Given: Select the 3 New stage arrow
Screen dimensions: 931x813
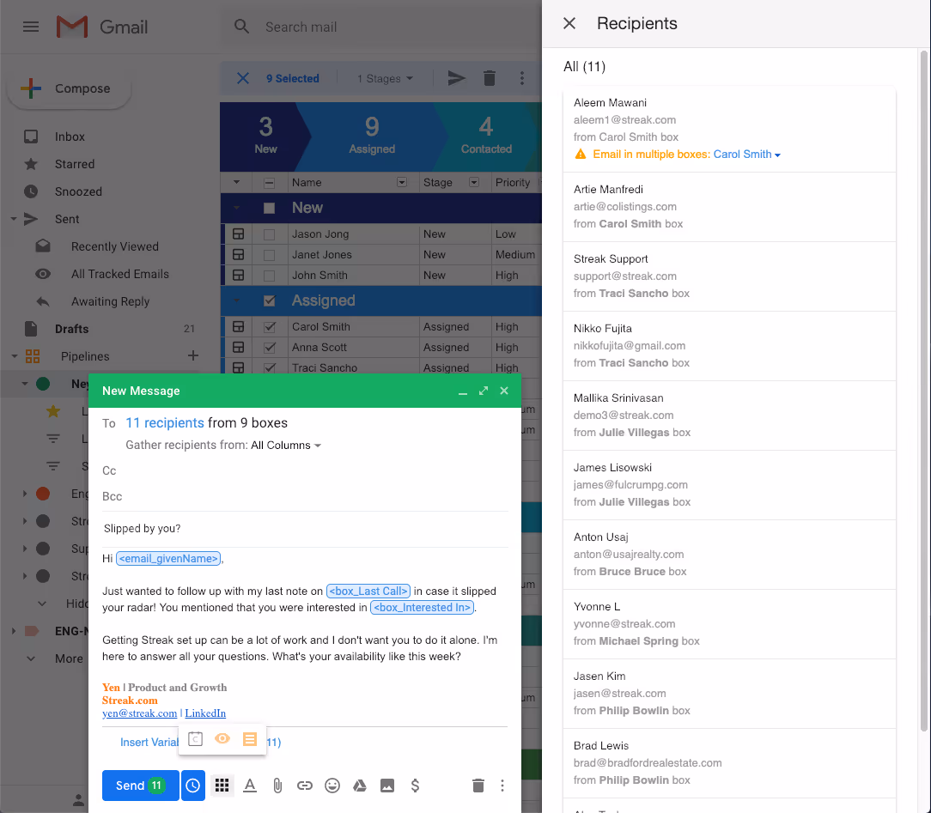Looking at the screenshot, I should click(265, 137).
